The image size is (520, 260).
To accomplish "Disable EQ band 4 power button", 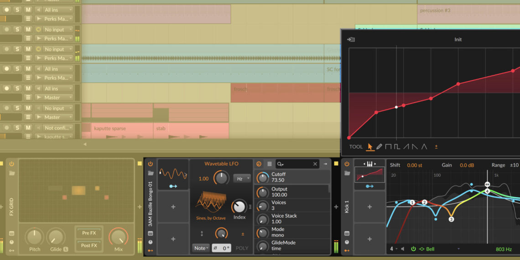I will [x=413, y=249].
